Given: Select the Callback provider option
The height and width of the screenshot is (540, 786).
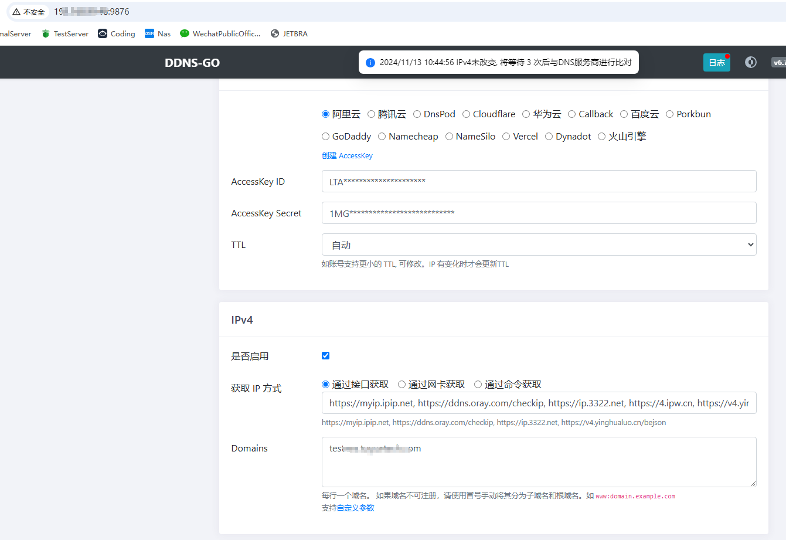Looking at the screenshot, I should click(571, 114).
